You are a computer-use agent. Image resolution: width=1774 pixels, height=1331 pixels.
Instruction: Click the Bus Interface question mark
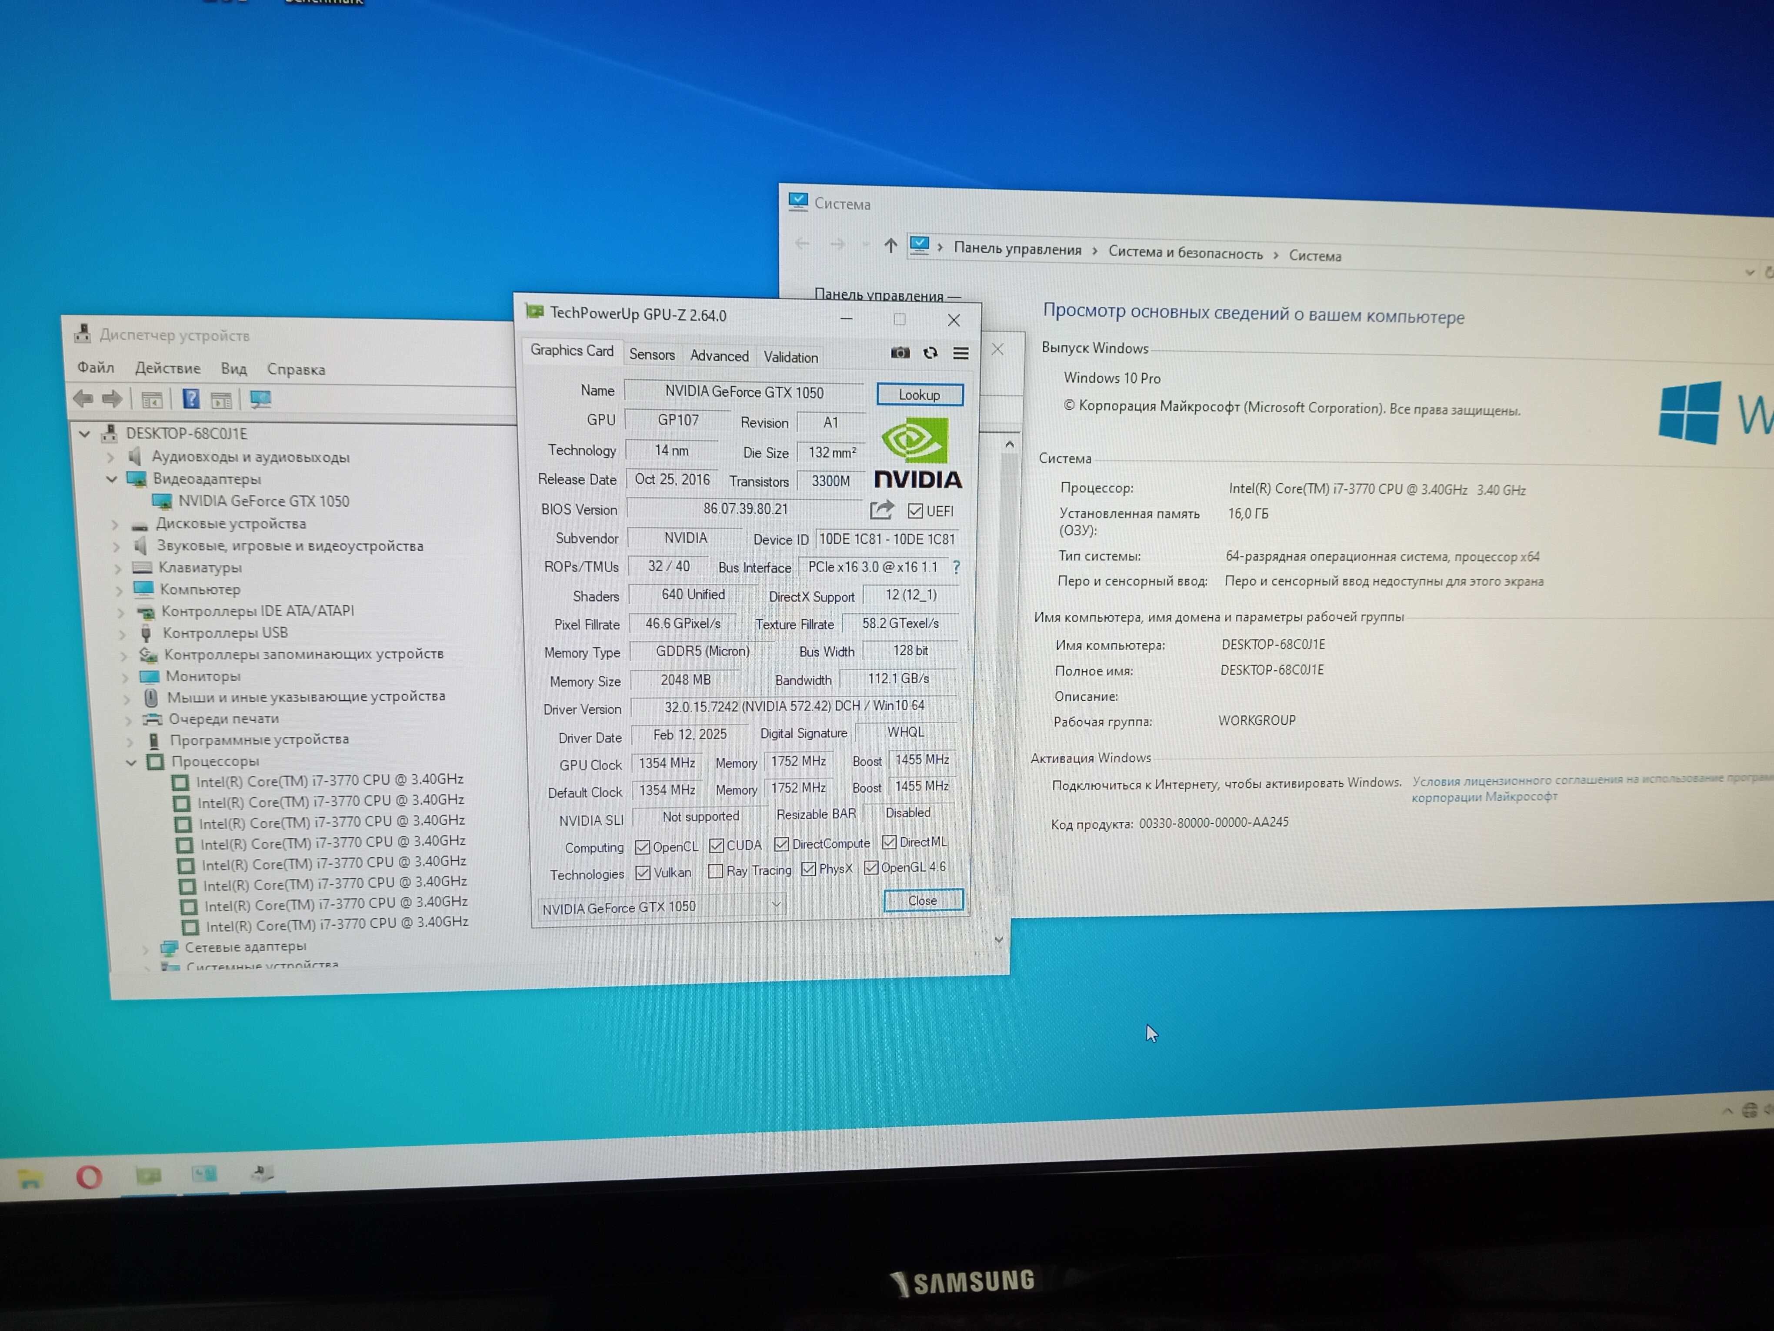click(x=956, y=567)
